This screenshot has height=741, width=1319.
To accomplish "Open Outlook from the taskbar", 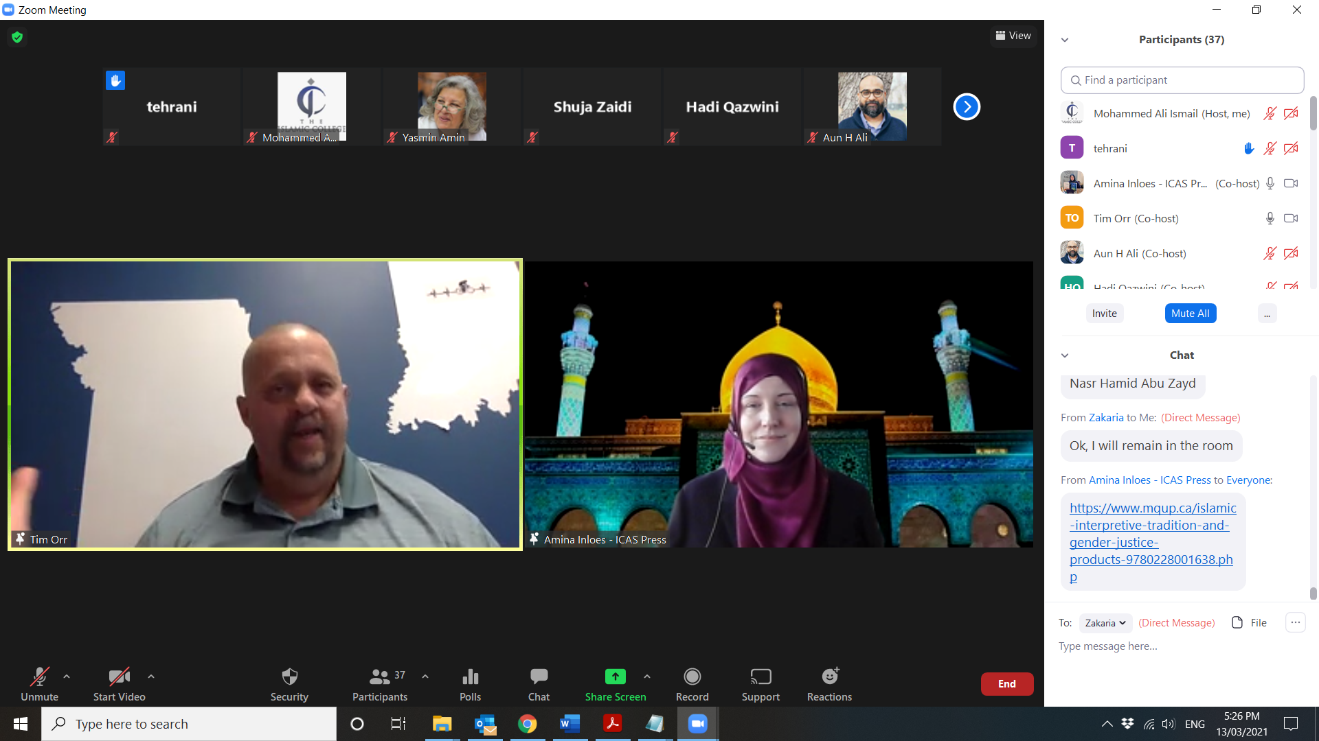I will pos(485,724).
